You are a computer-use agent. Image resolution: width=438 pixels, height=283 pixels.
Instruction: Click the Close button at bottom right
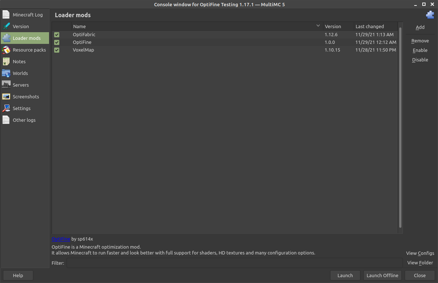pos(420,275)
